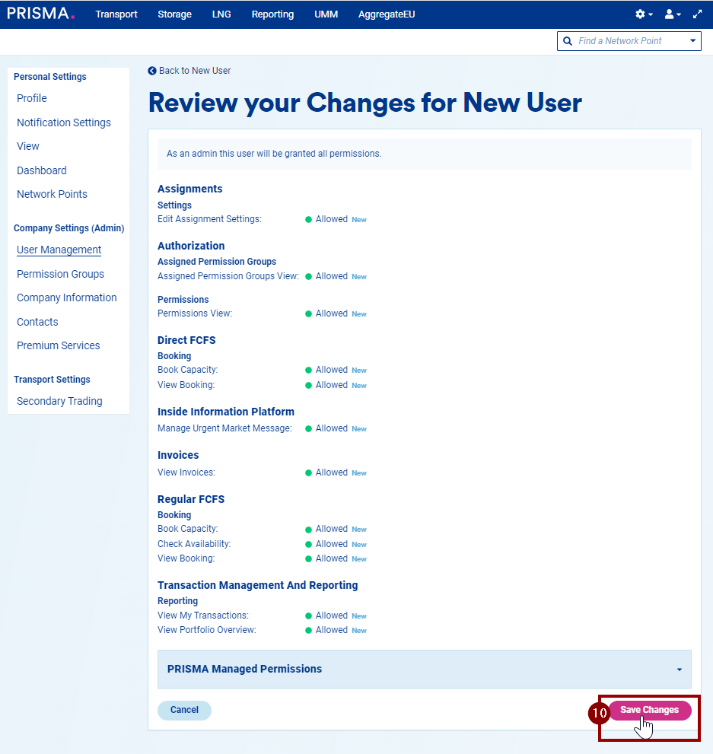This screenshot has width=713, height=754.
Task: Click Assigned Permission Groups View label
Action: [228, 276]
